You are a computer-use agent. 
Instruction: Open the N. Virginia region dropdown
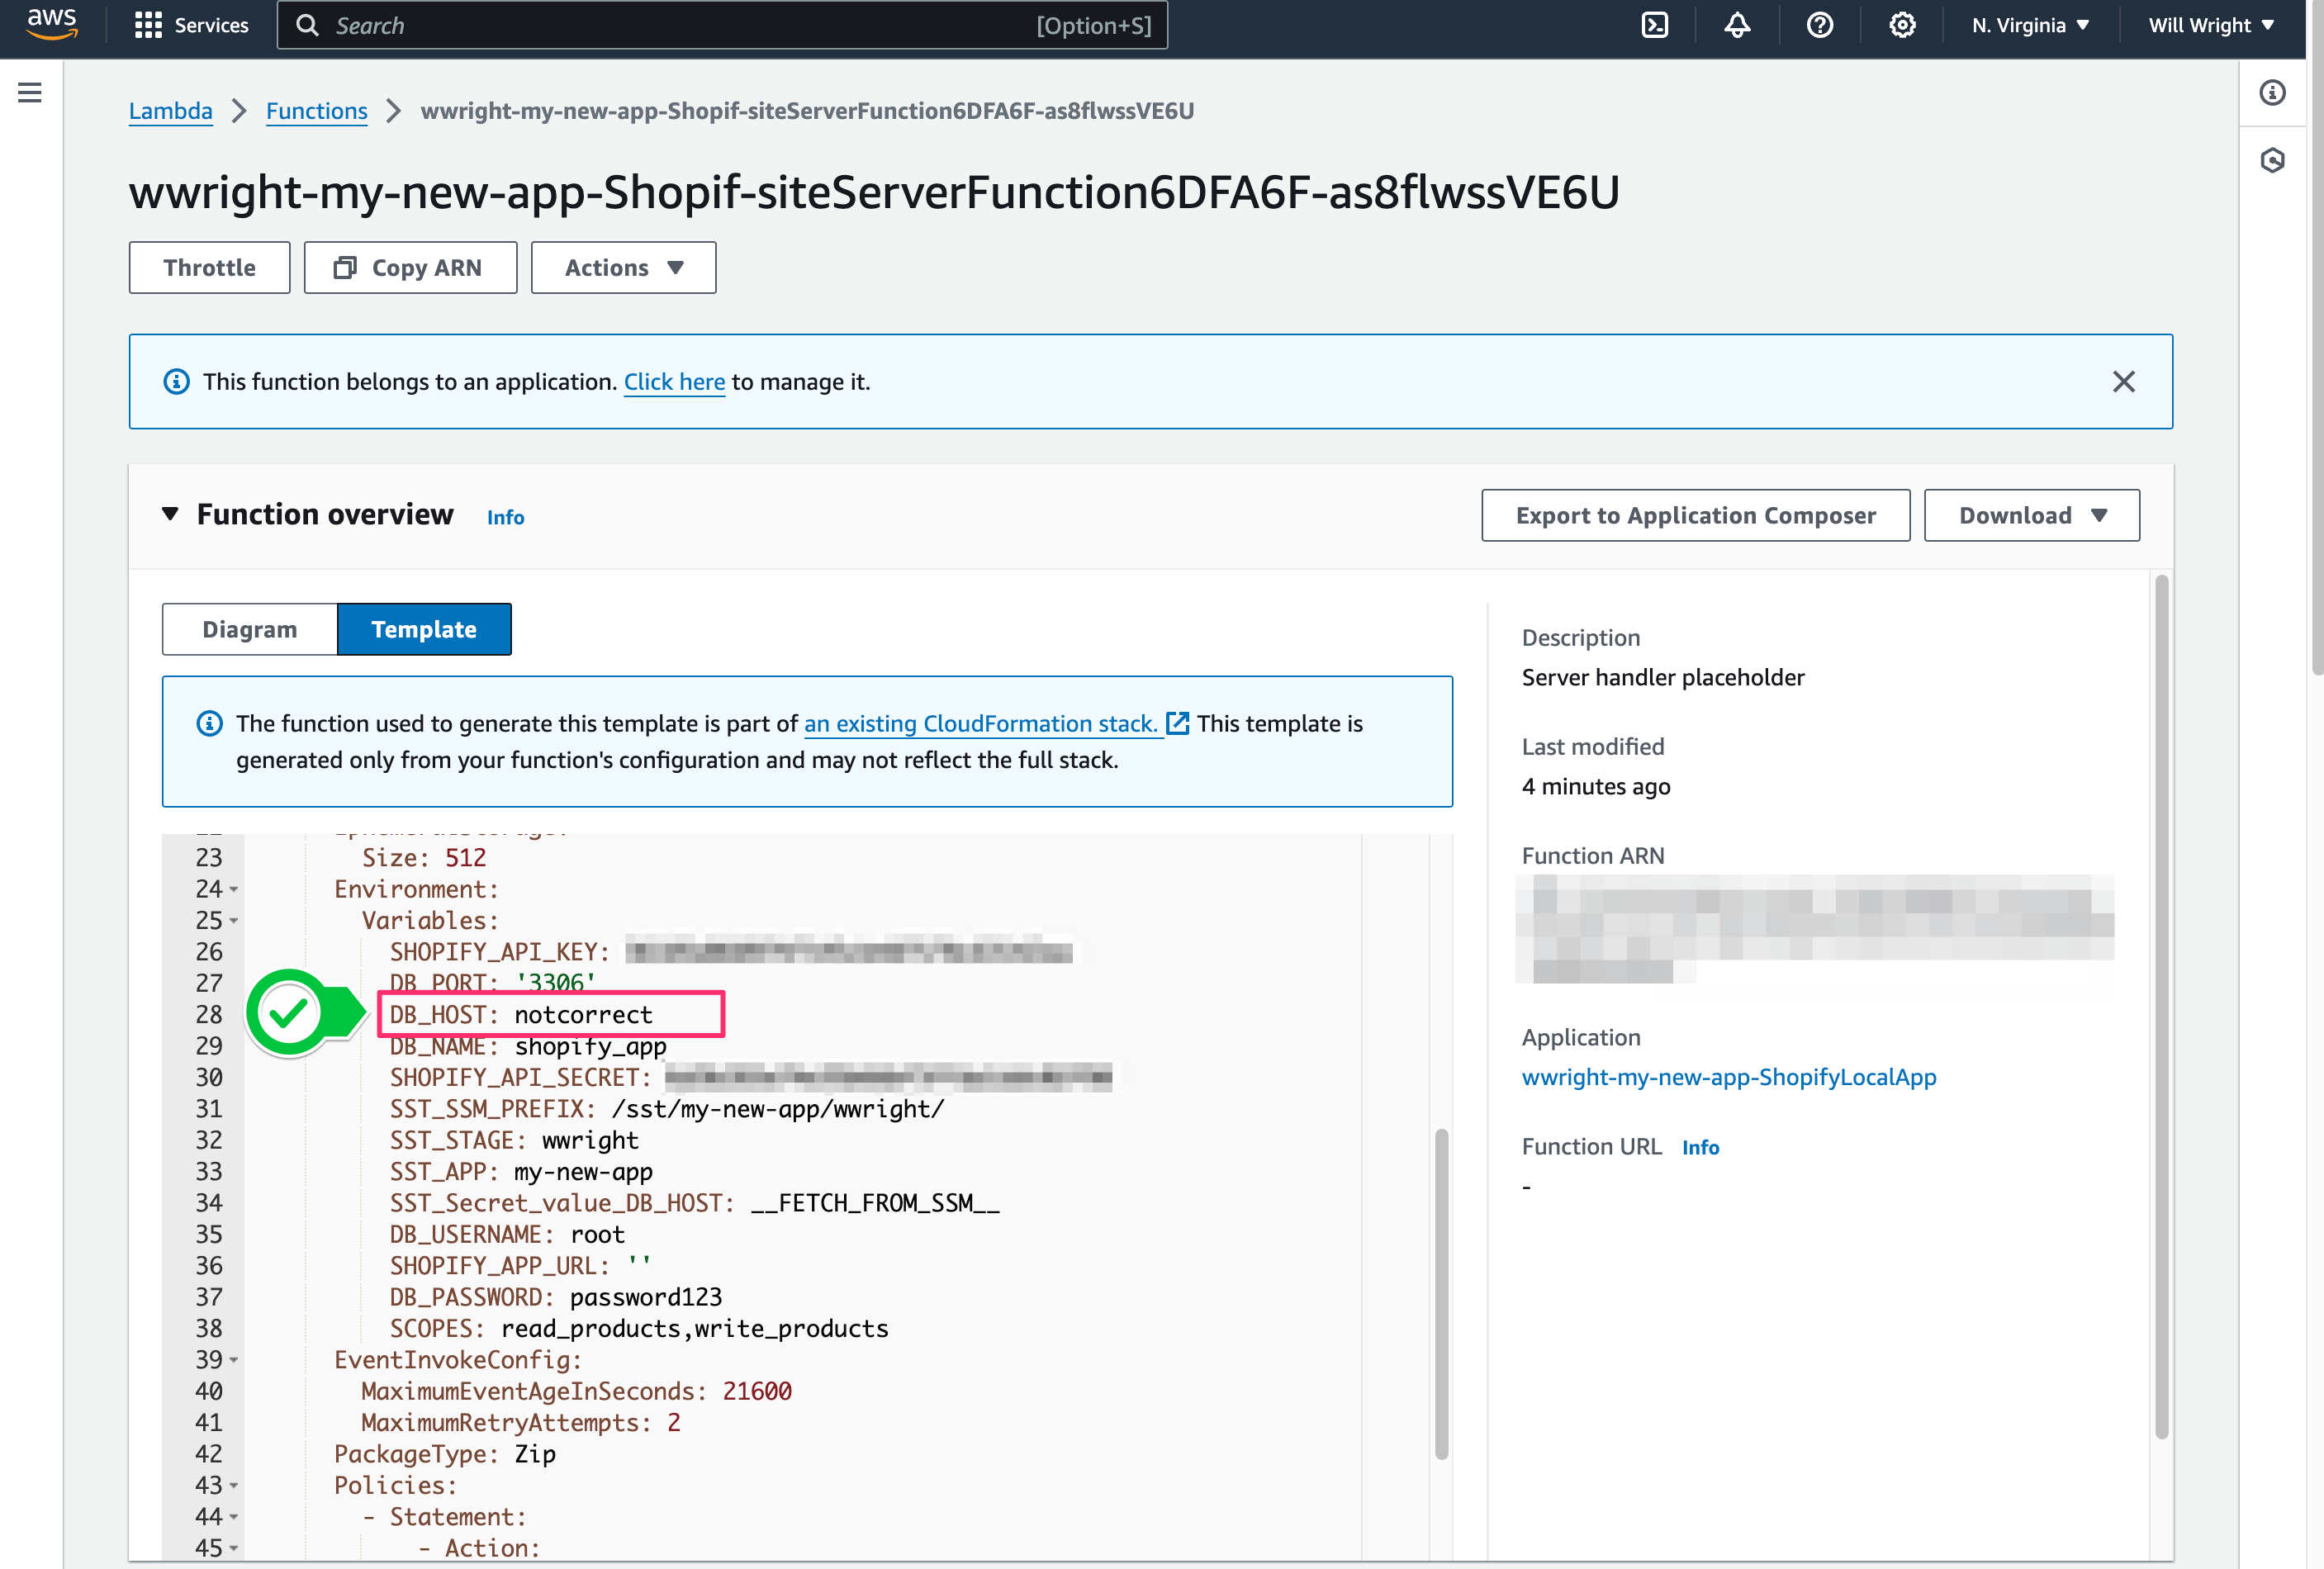[x=2030, y=25]
